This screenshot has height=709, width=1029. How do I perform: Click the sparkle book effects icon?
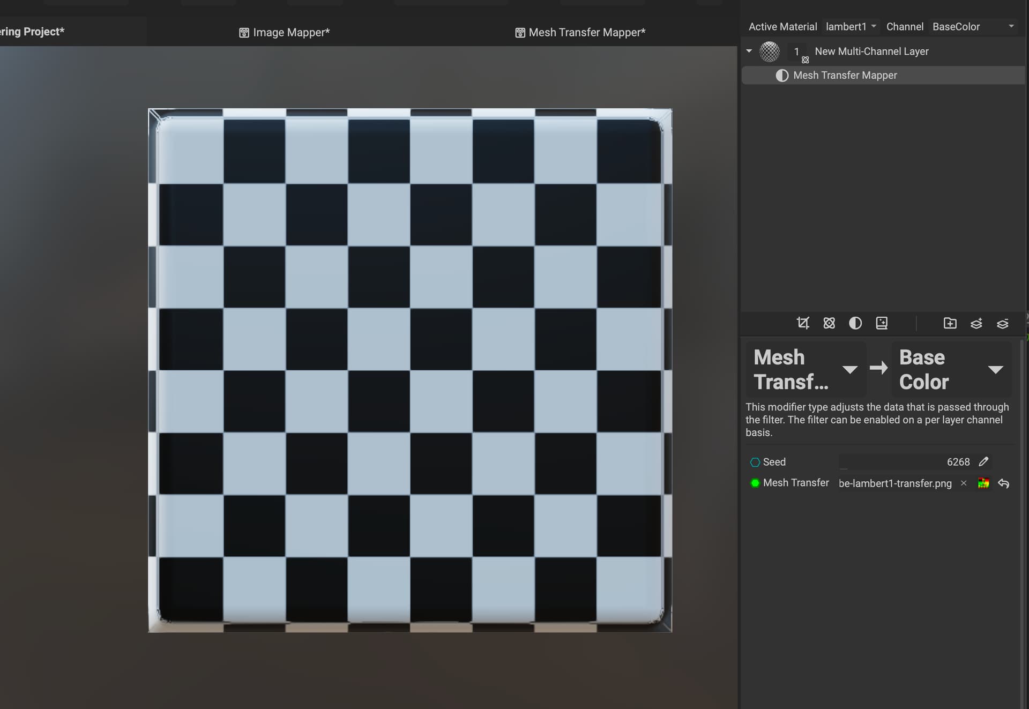pyautogui.click(x=882, y=323)
